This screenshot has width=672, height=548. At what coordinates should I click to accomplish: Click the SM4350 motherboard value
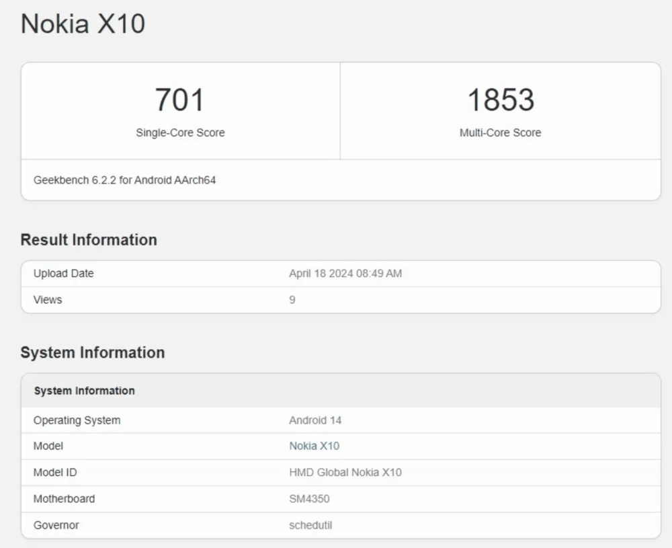[x=309, y=498]
